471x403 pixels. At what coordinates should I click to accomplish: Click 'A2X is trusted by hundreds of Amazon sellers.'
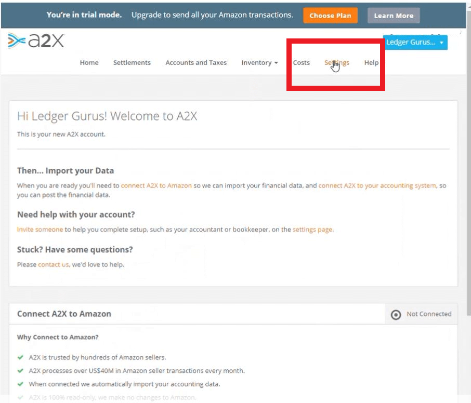click(x=97, y=357)
